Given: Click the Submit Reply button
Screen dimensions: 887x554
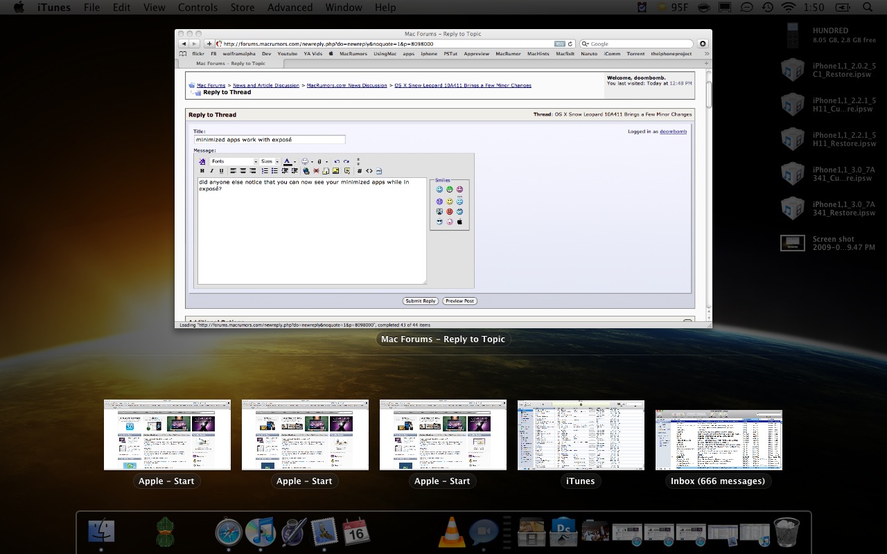Looking at the screenshot, I should coord(421,301).
